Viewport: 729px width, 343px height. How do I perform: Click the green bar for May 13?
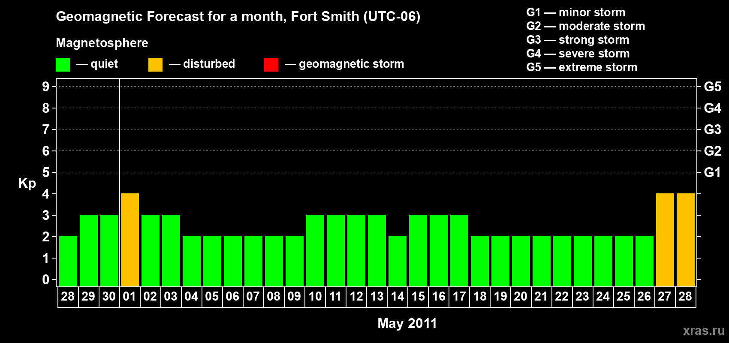377,250
